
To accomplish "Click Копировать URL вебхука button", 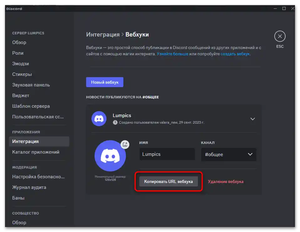I will point(168,181).
